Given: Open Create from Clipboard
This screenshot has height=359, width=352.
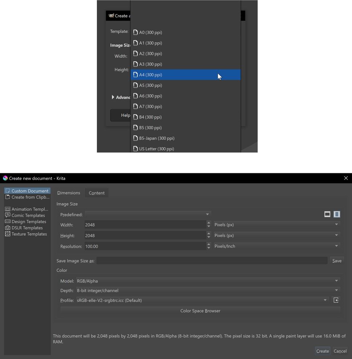Looking at the screenshot, I should [x=27, y=197].
